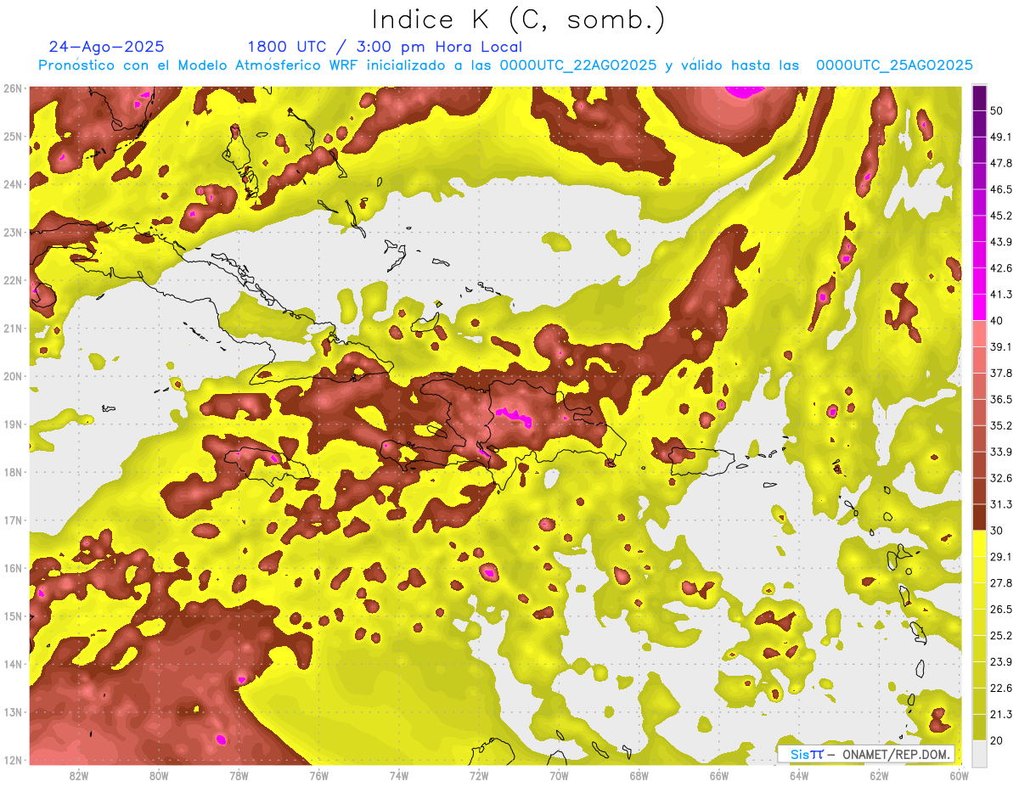Viewport: 1019px width, 787px height.
Task: Click the olive swatch between 20 and 21.3
Action: point(980,726)
